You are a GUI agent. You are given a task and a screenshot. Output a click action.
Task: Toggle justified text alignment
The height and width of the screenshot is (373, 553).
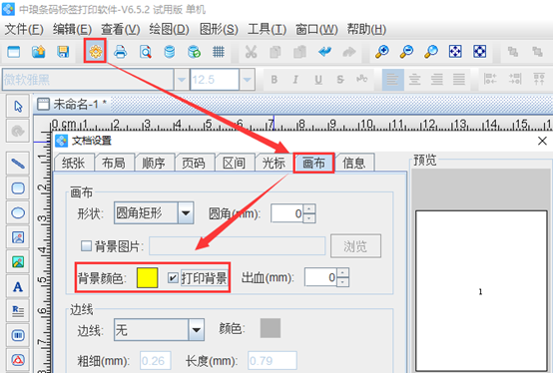[x=459, y=79]
